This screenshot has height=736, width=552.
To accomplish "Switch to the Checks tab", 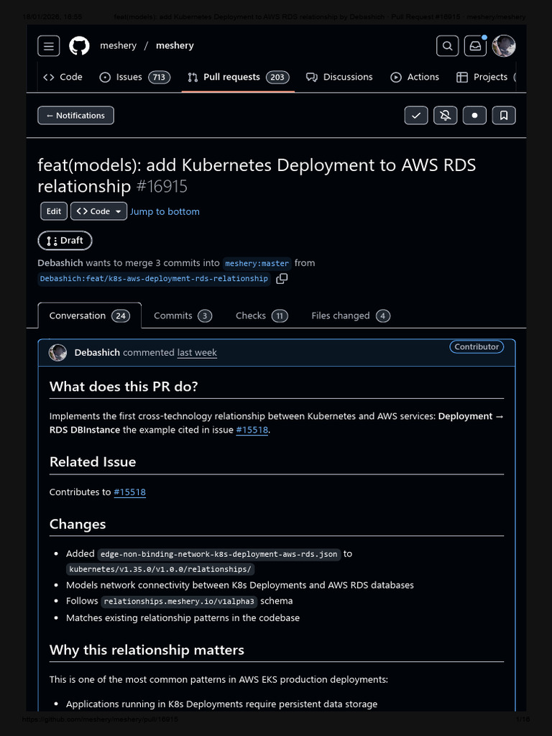I will 262,316.
